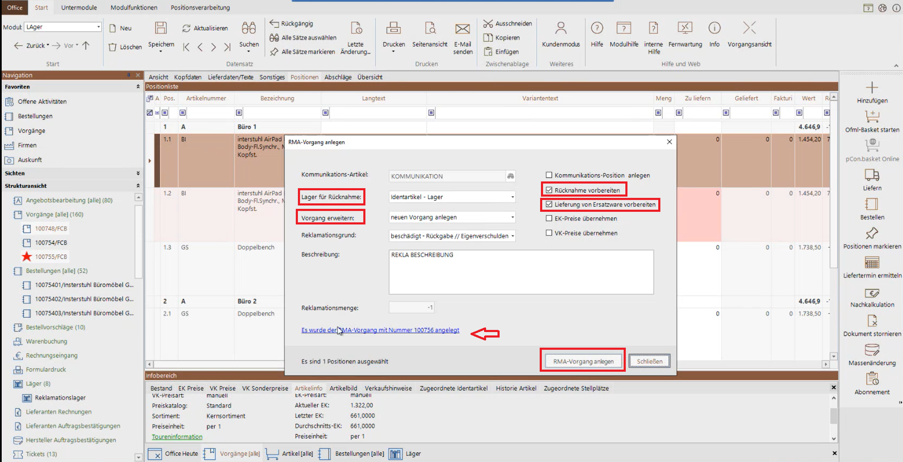This screenshot has width=903, height=462.
Task: Uncheck Rücknahme vorbereiten checkbox
Action: tap(549, 190)
